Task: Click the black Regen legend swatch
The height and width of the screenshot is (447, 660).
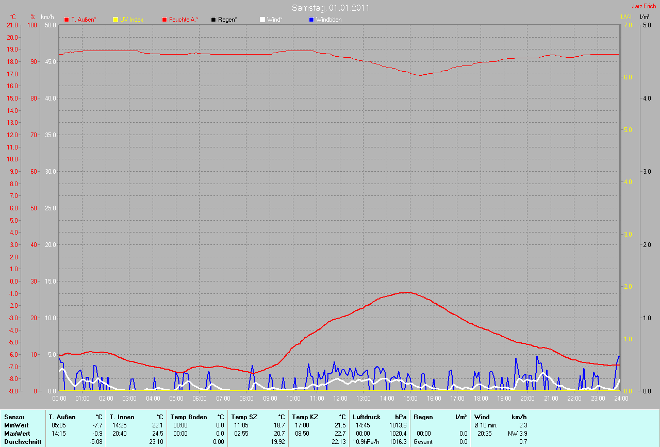Action: [213, 20]
